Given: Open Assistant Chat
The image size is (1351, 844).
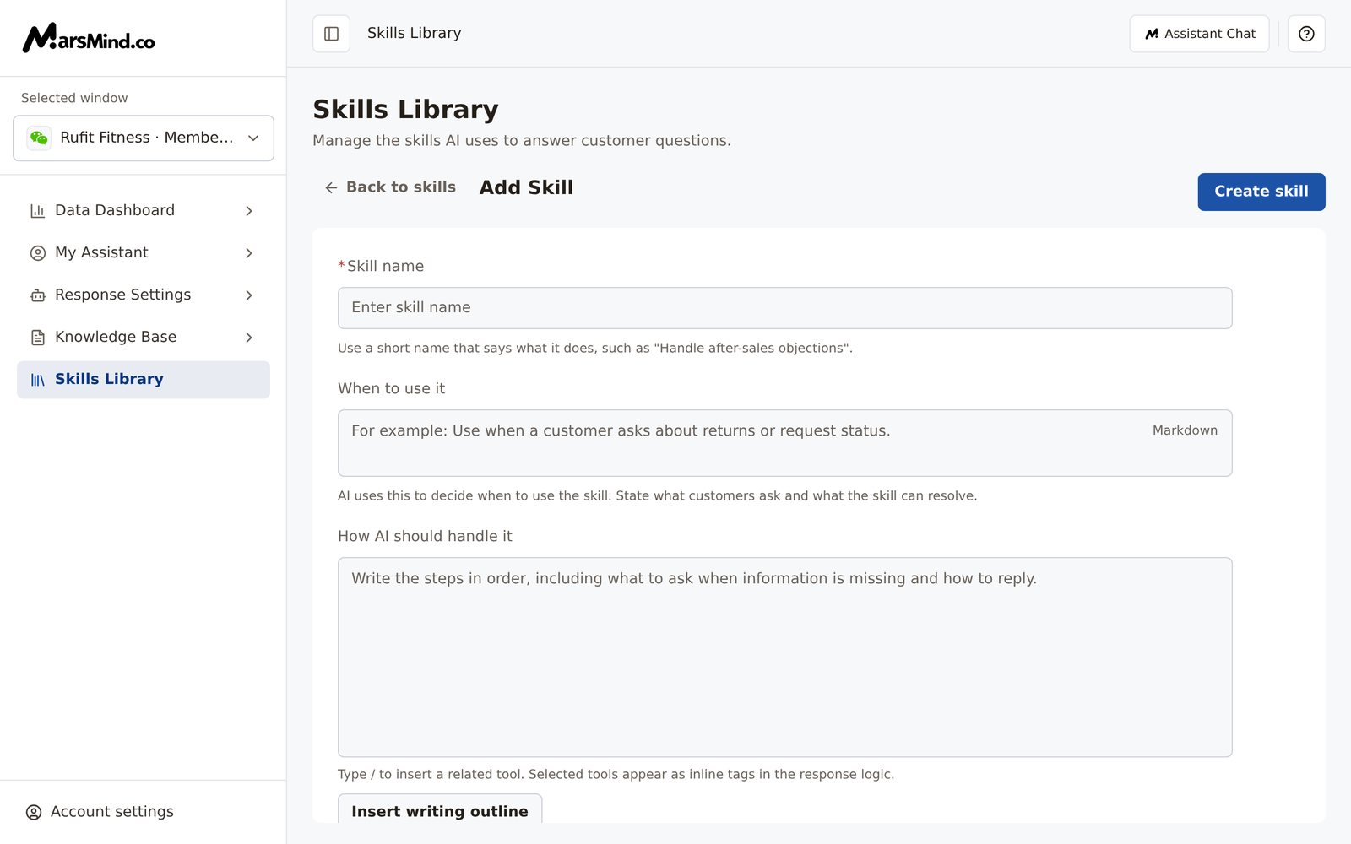Looking at the screenshot, I should coord(1199,34).
